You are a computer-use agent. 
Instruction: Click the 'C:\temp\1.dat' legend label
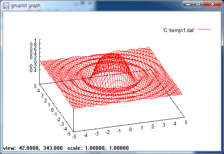point(179,31)
